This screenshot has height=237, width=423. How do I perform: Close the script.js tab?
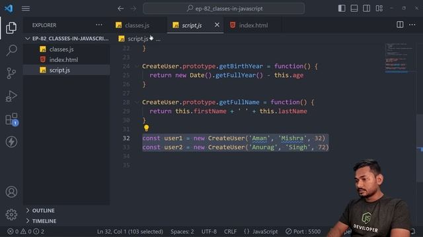[217, 25]
